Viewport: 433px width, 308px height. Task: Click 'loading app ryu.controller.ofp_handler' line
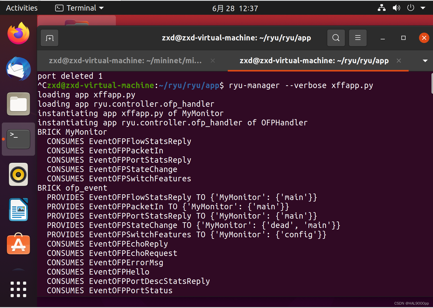(126, 104)
